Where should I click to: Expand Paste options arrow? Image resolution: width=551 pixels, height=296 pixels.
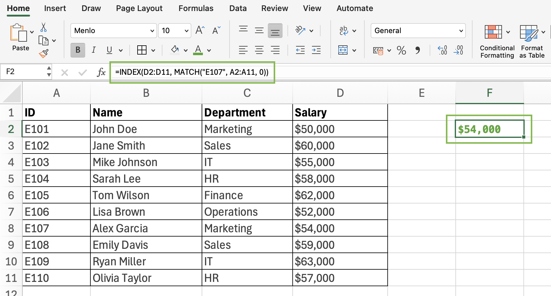click(32, 32)
